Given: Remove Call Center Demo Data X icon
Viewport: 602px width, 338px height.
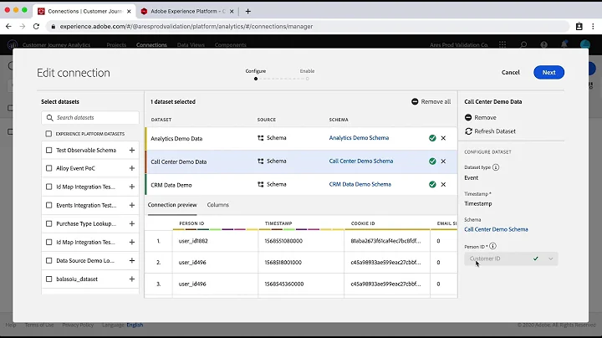Looking at the screenshot, I should tap(443, 161).
